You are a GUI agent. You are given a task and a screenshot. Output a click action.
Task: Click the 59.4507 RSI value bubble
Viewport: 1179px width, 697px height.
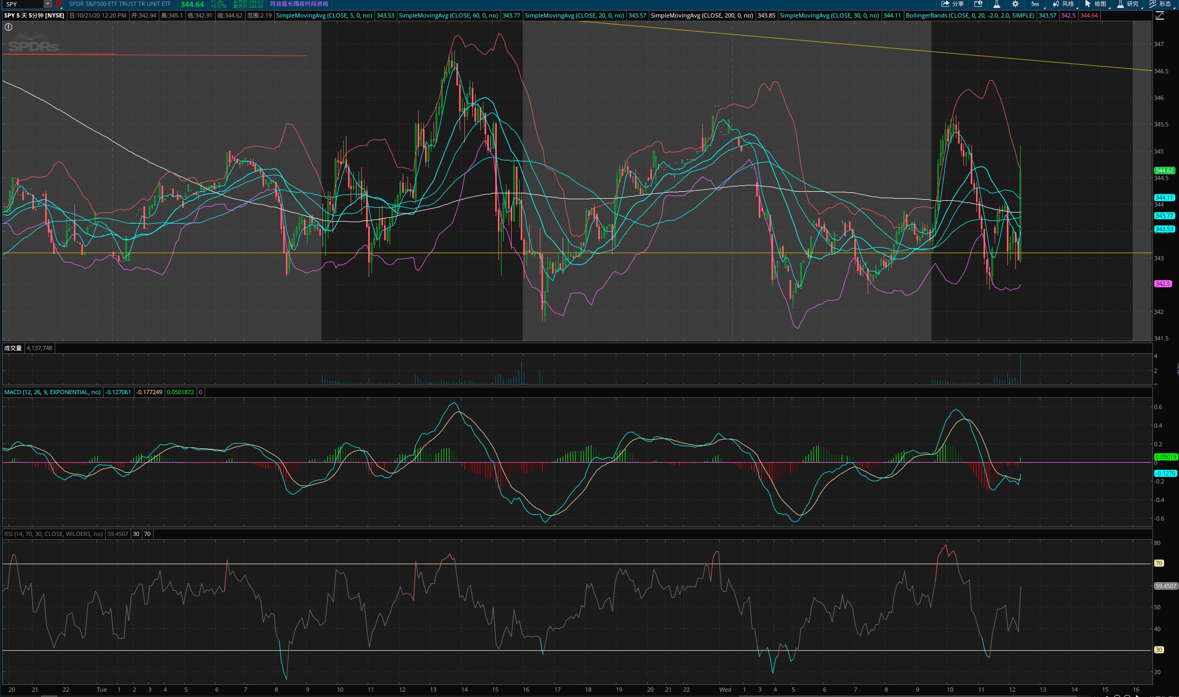click(x=1166, y=586)
